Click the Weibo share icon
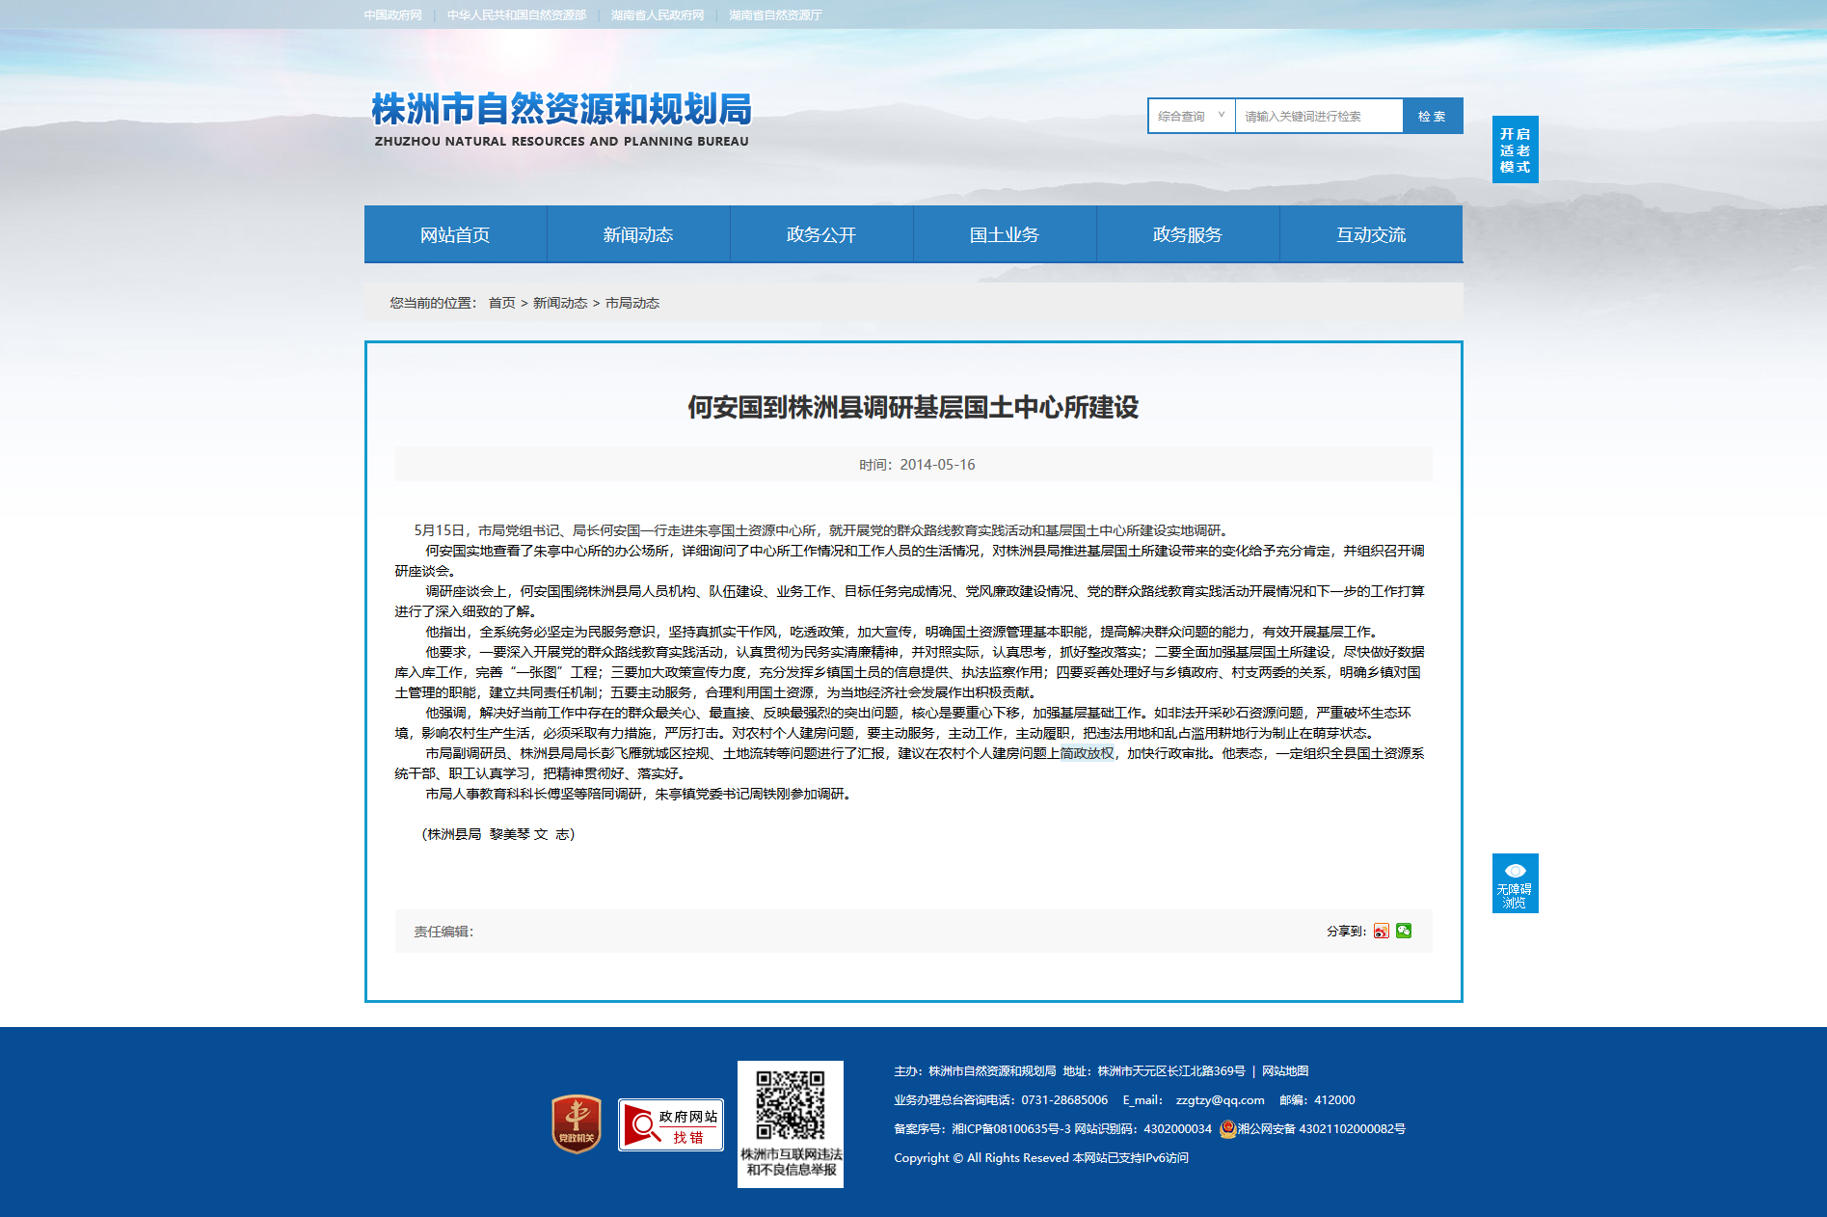Screen dimensions: 1827x1217 (1382, 931)
